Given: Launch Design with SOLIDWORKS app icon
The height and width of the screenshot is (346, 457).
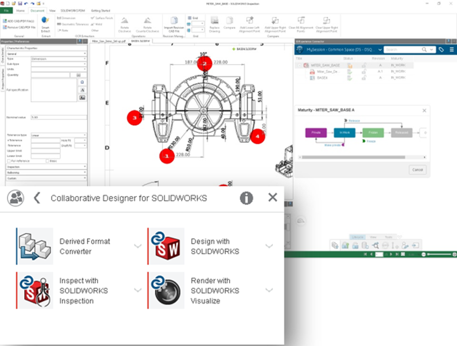Looking at the screenshot, I should [x=166, y=246].
